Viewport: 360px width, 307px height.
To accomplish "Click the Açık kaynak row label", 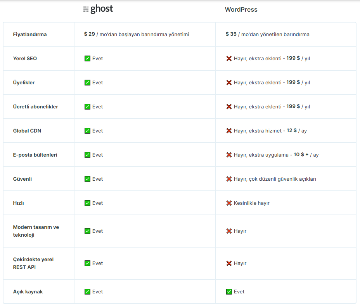I will coord(28,291).
